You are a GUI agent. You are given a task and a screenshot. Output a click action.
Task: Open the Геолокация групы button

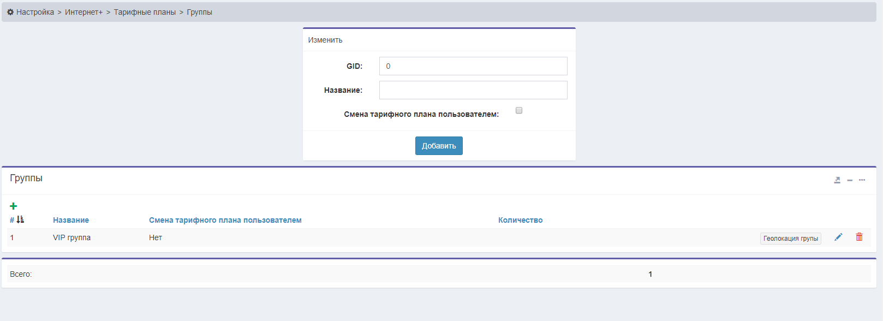click(790, 239)
